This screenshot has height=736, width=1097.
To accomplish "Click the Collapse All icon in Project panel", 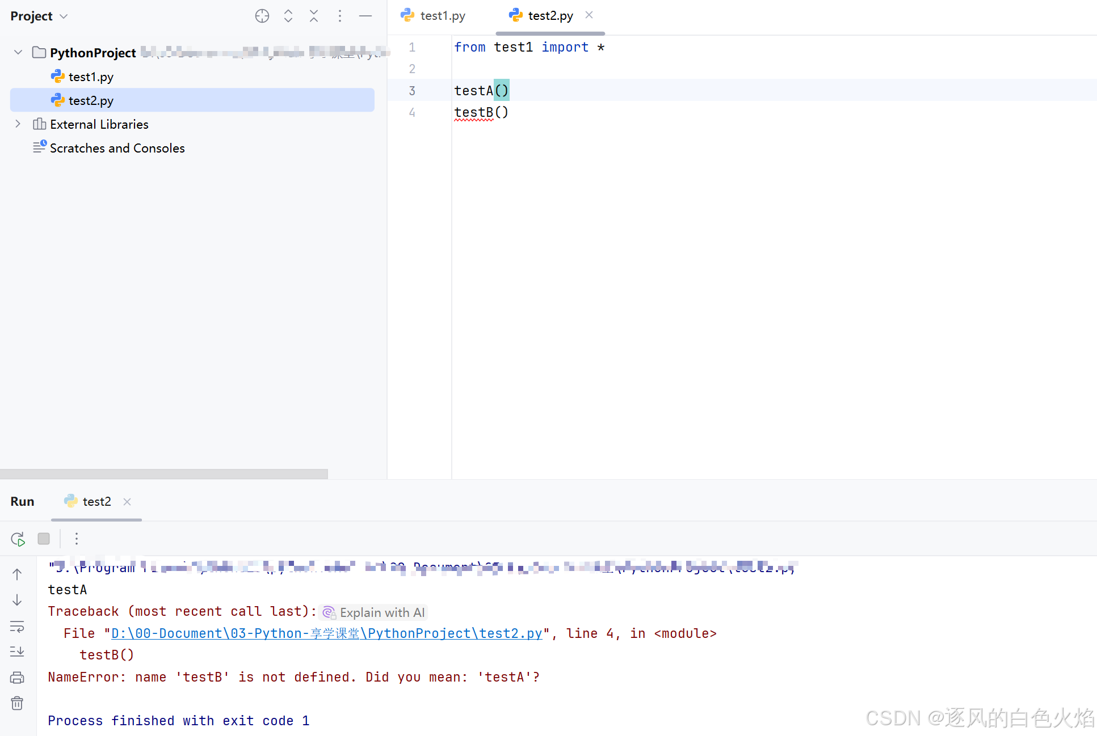I will tap(314, 16).
